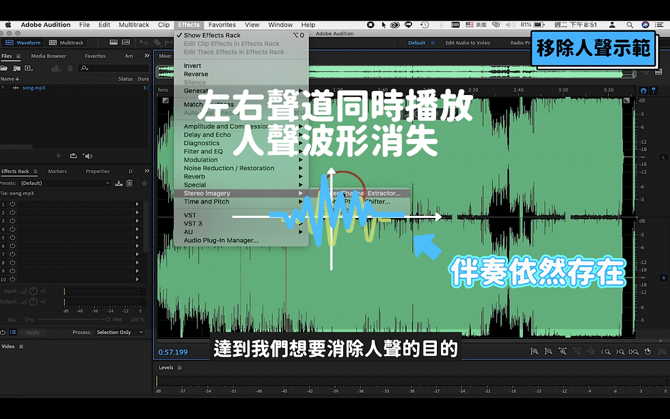Click Files panel auto-play speaker icon
670x419 pixels.
(x=88, y=156)
